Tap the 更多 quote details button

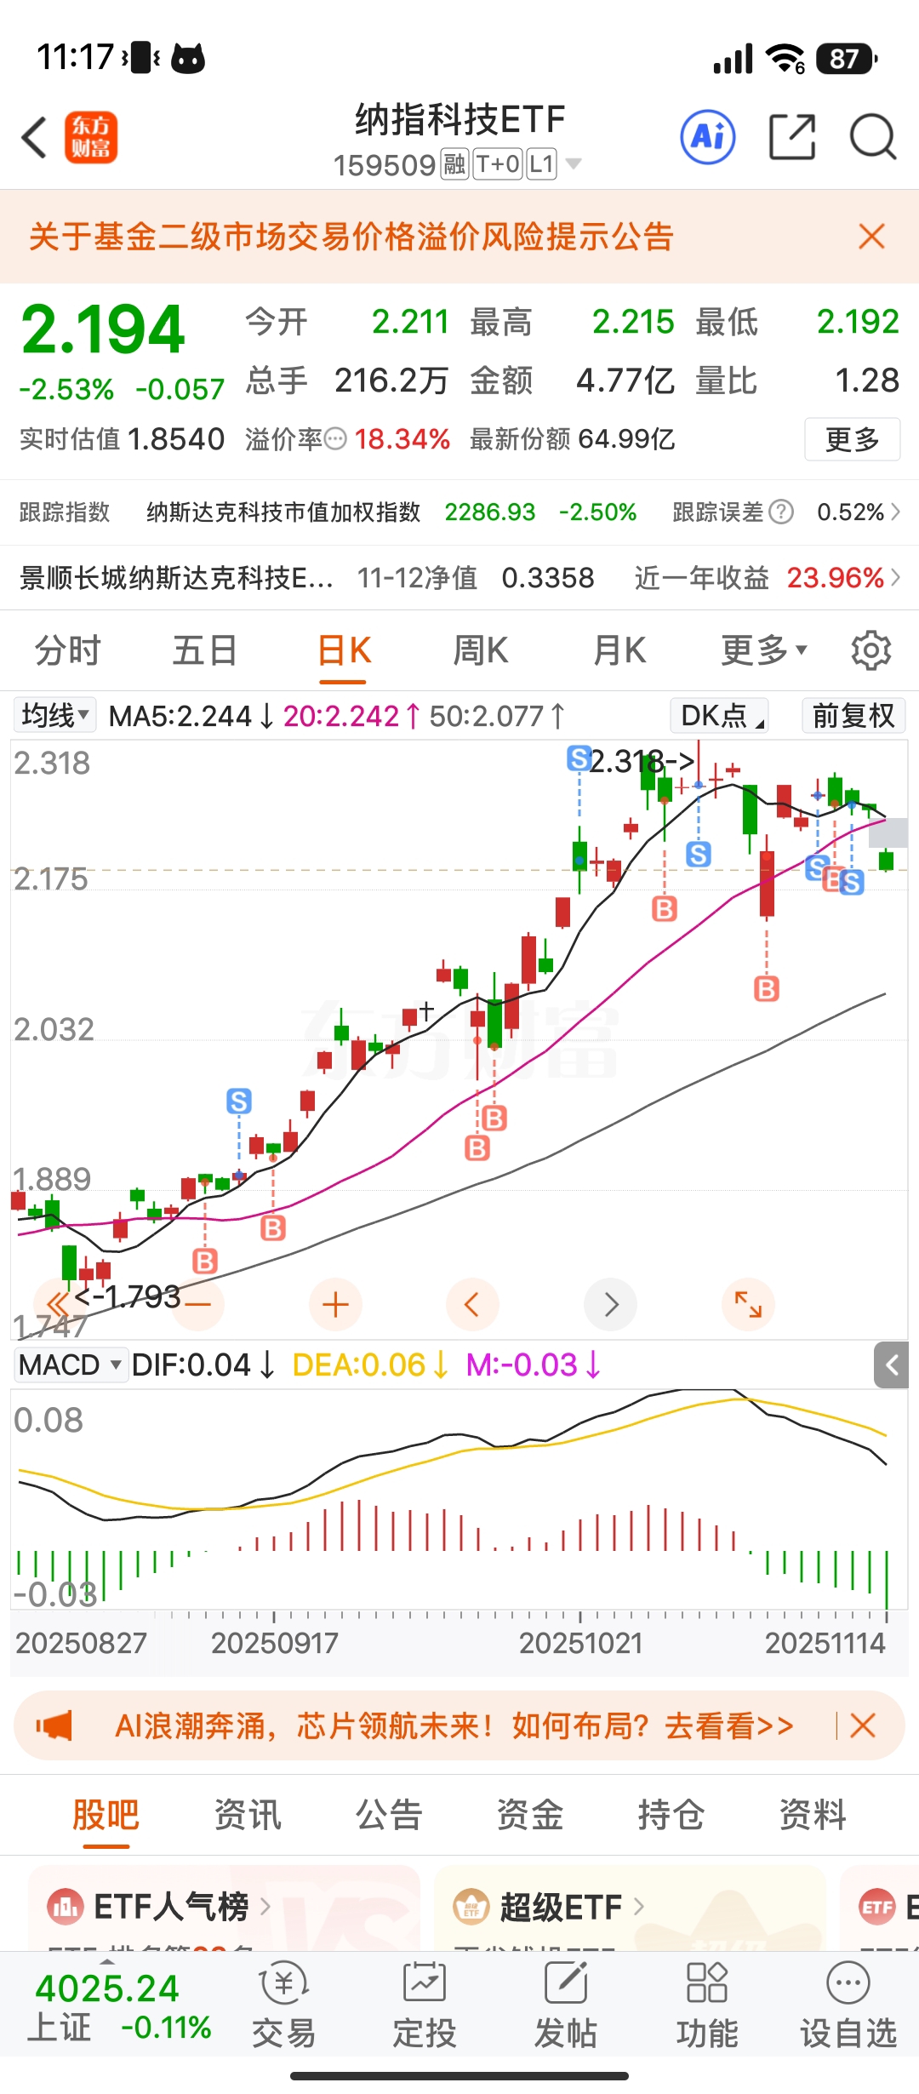(x=852, y=439)
